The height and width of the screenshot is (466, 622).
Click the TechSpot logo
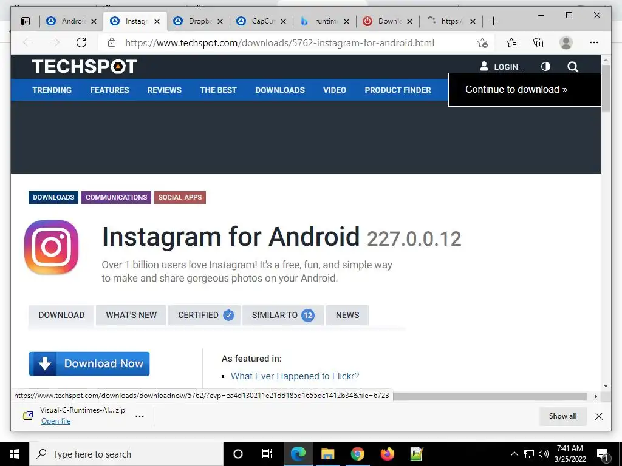84,67
